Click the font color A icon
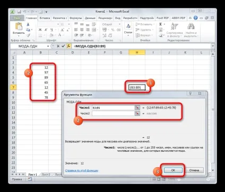 coord(59,35)
